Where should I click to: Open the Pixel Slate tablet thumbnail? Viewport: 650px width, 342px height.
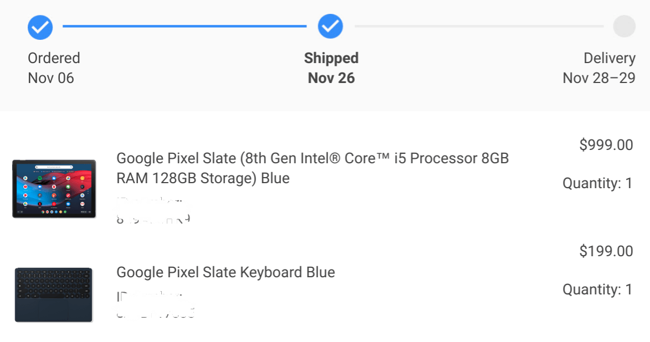coord(54,189)
